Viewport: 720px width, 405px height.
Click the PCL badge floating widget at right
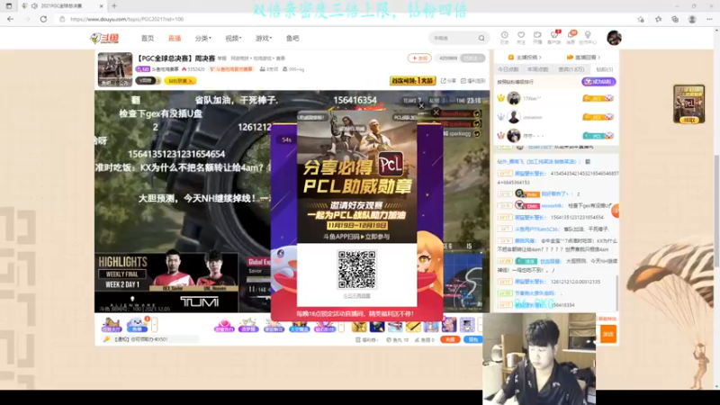point(688,103)
